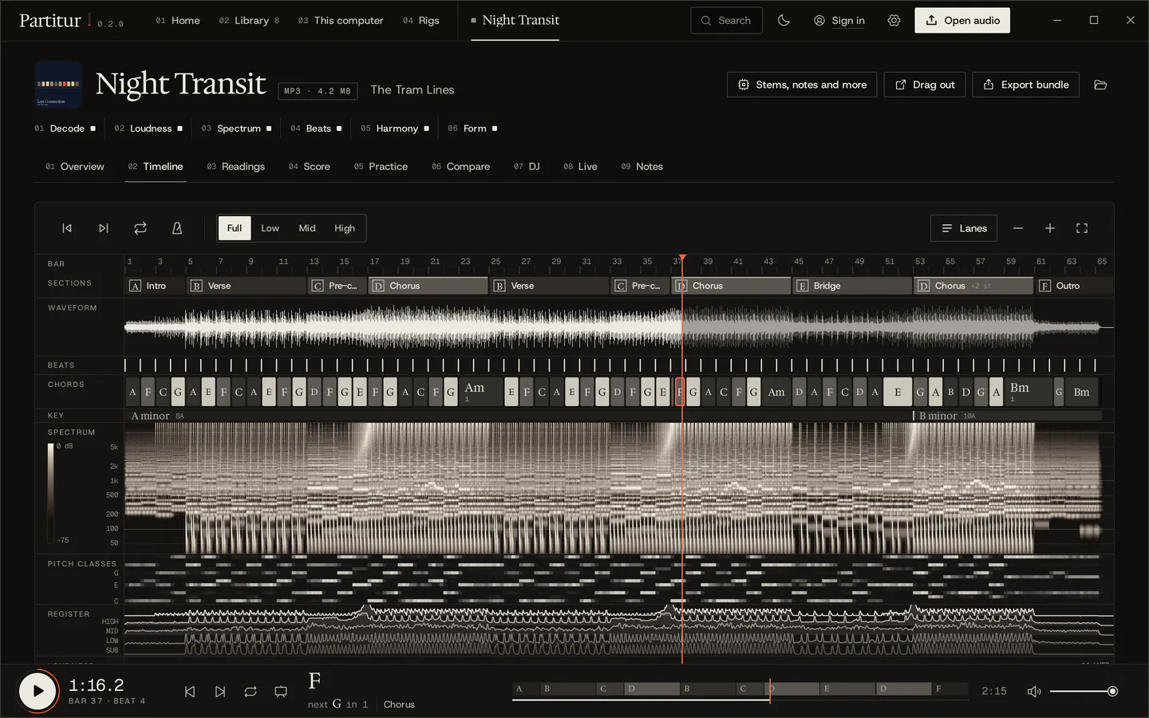Switch to DJ tab
1149x718 pixels.
[527, 167]
